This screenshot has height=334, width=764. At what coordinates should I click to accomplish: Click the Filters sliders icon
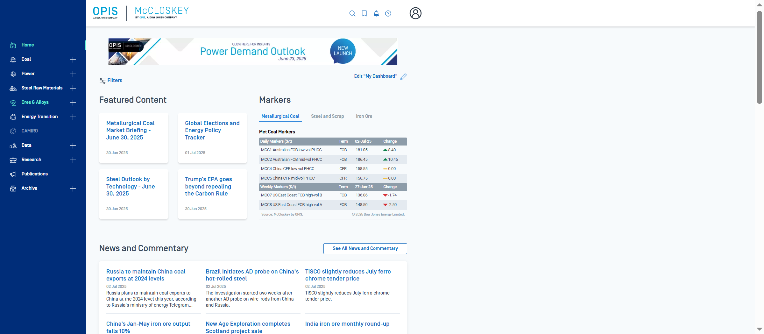pyautogui.click(x=103, y=81)
